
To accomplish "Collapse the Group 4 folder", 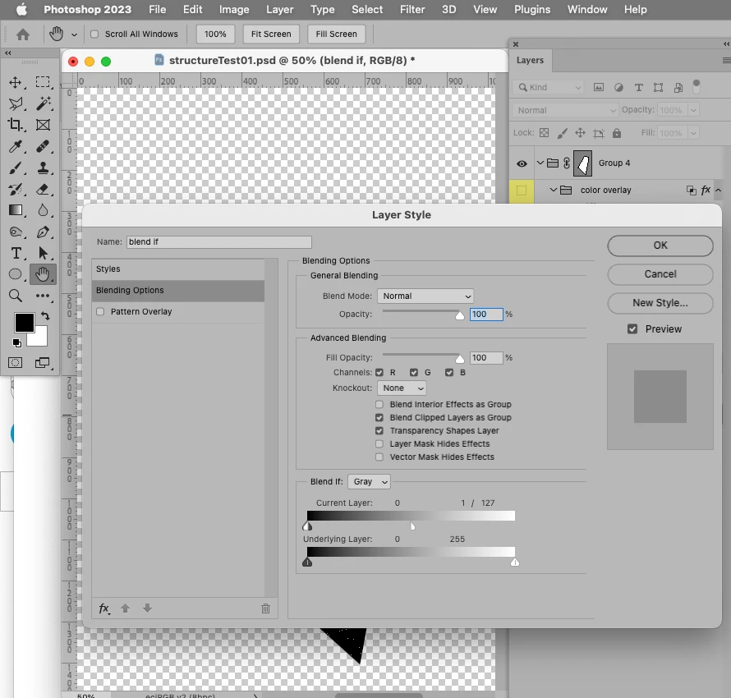I will tap(540, 163).
